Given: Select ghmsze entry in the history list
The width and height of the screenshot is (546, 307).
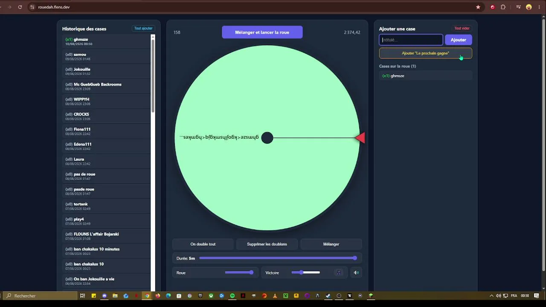Looking at the screenshot, I should tap(106, 41).
